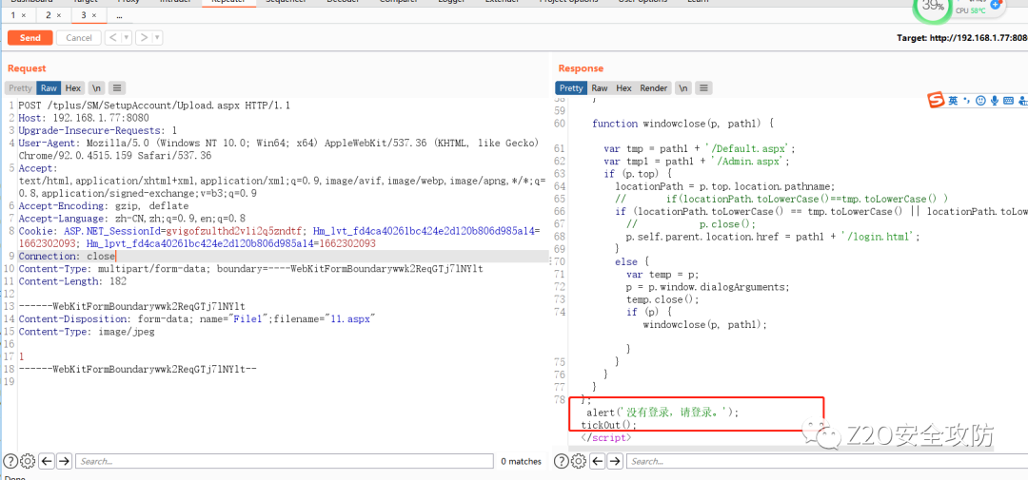Focus the Request search field

pos(285,461)
